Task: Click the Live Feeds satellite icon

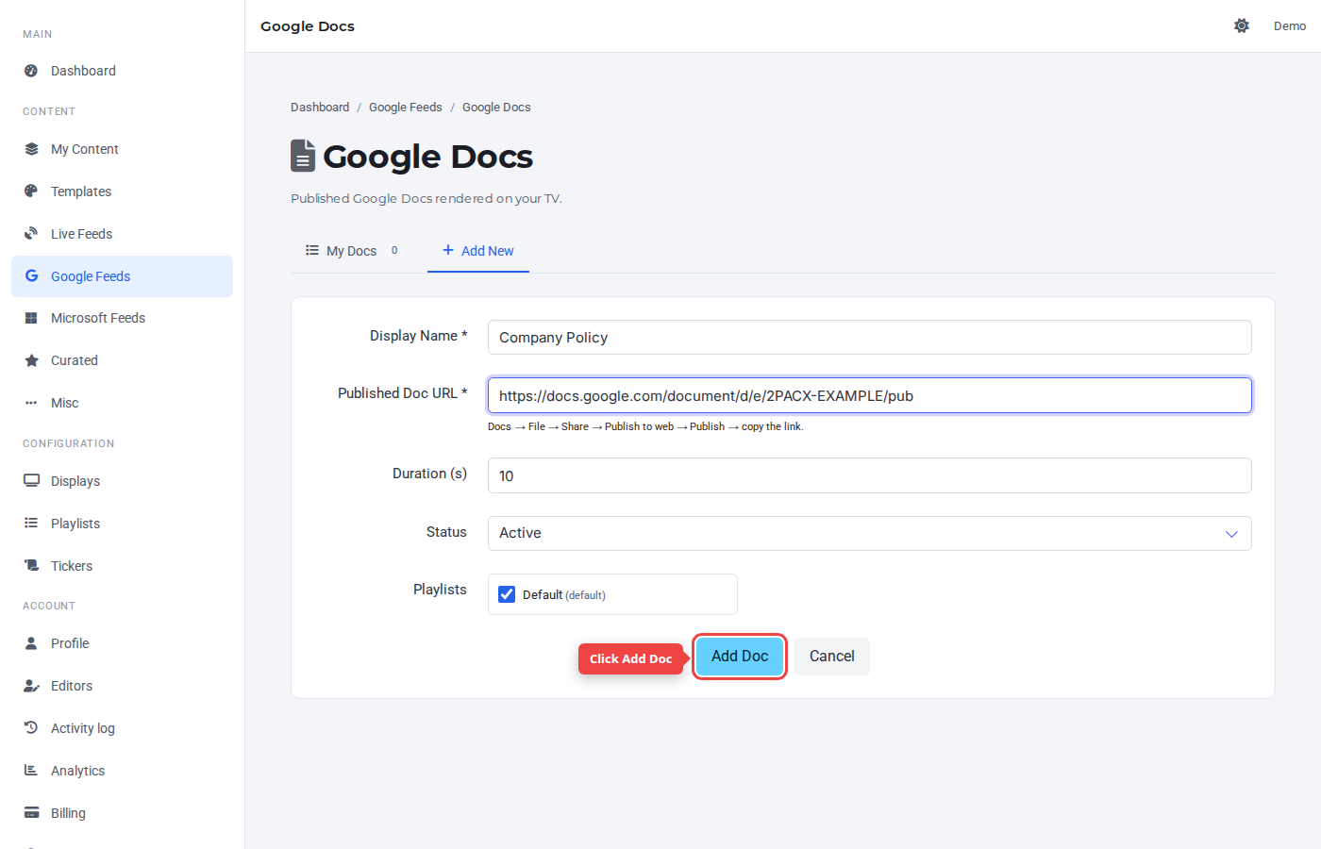Action: click(x=31, y=234)
